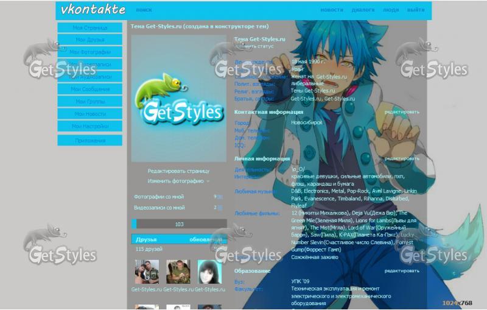Open Мои Сообщения sidebar button
The image size is (487, 310).
coord(89,89)
